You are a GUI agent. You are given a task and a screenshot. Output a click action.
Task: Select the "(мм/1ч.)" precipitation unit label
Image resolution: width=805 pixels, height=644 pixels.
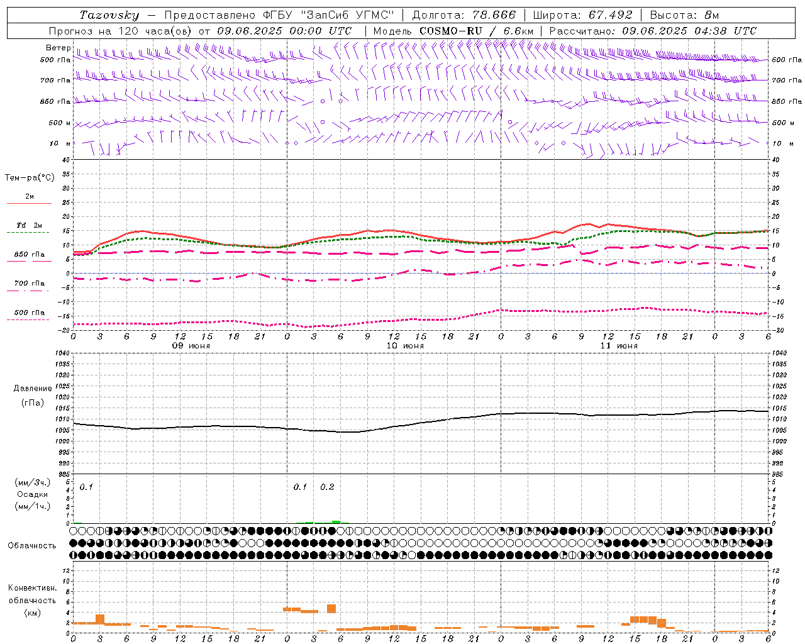click(x=33, y=506)
